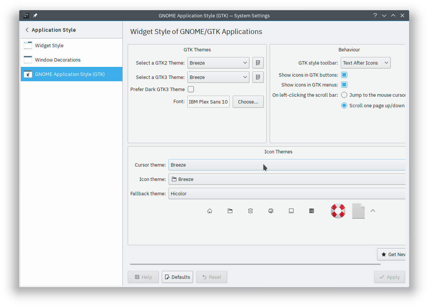The height and width of the screenshot is (306, 428).
Task: Select Jump to the mouse cursor option
Action: click(344, 95)
